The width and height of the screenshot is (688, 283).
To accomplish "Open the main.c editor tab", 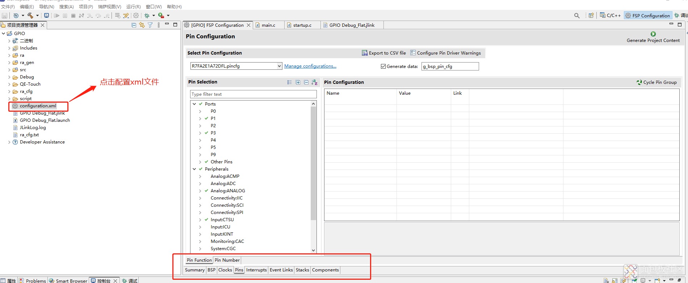I will [268, 25].
